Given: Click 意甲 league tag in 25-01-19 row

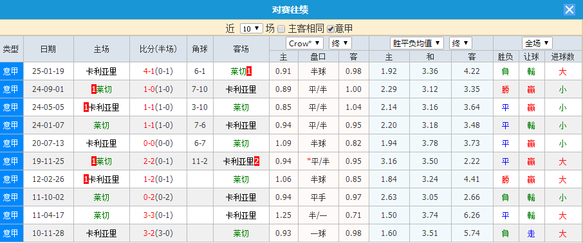Looking at the screenshot, I should point(11,71).
